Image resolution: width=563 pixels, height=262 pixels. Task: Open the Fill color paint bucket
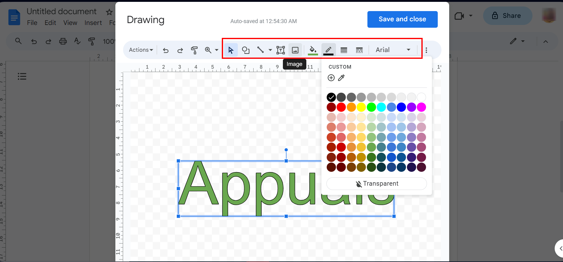click(313, 50)
